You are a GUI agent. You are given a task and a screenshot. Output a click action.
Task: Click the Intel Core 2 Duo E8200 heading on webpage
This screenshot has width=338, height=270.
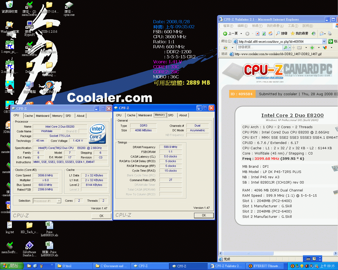[x=292, y=115]
